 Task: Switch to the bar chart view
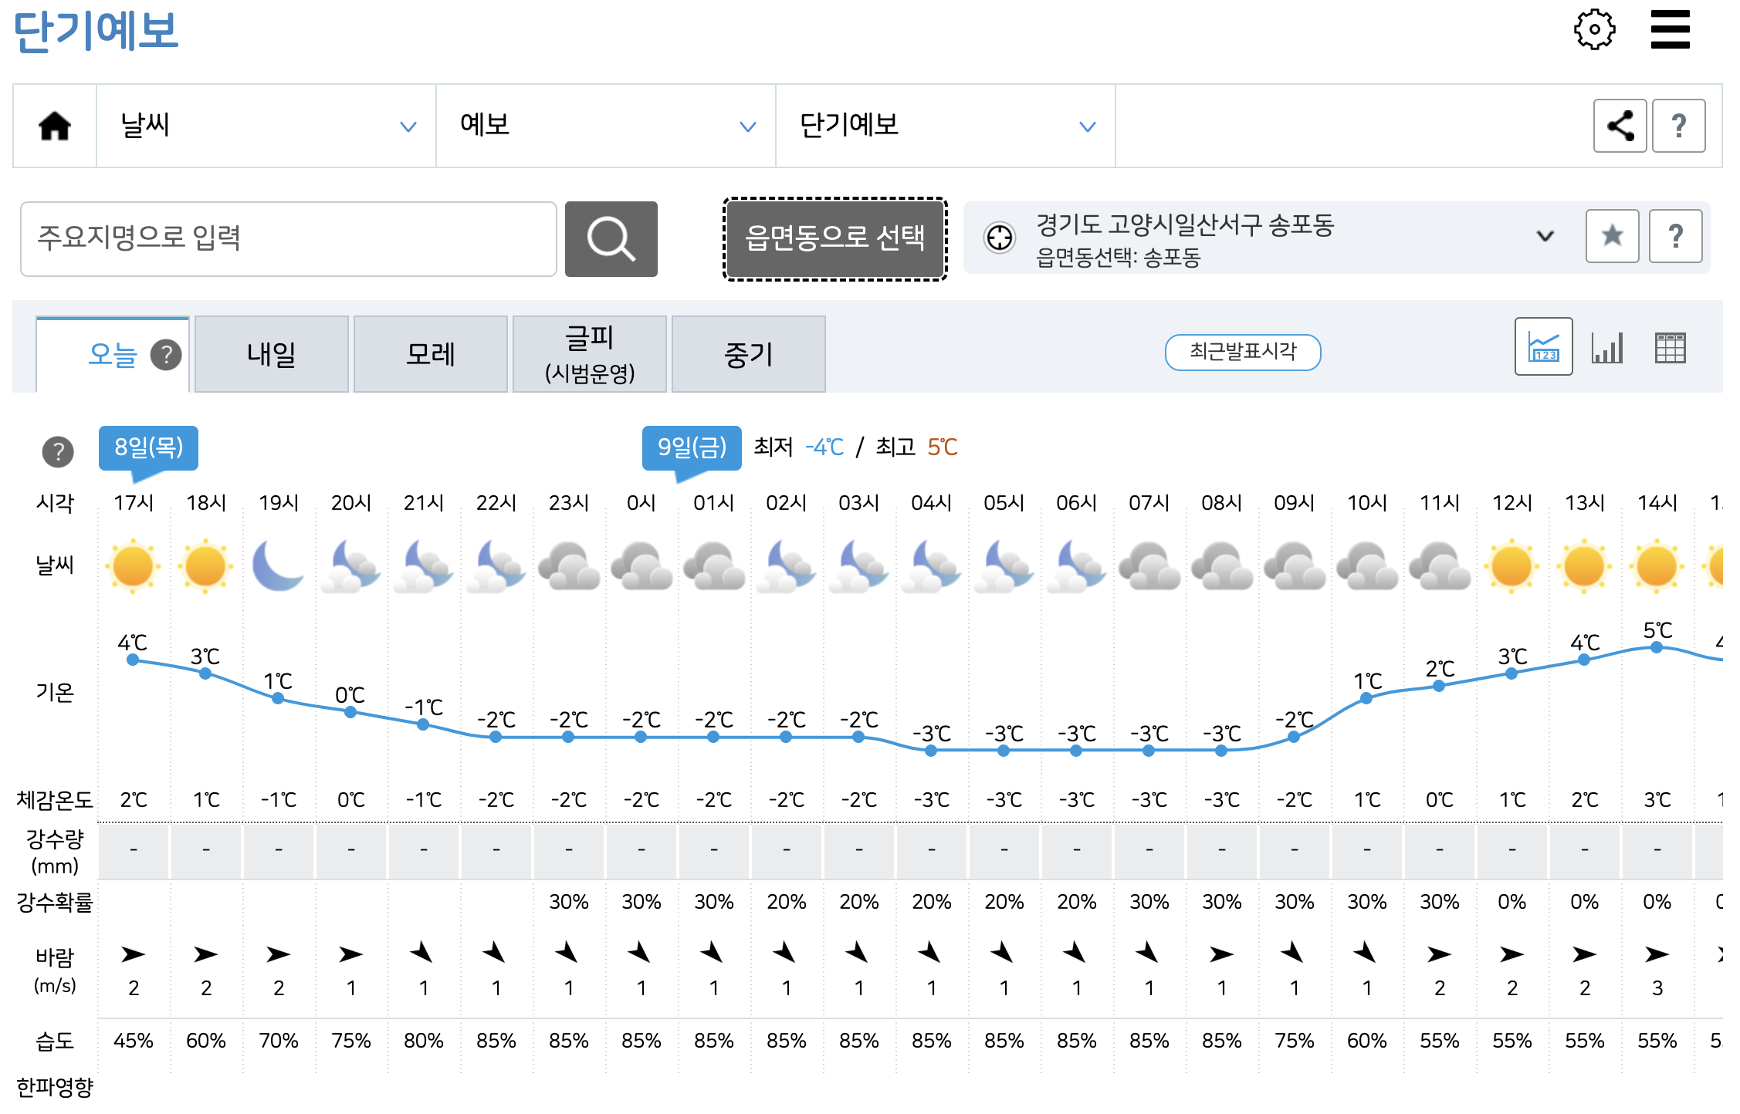click(x=1606, y=349)
